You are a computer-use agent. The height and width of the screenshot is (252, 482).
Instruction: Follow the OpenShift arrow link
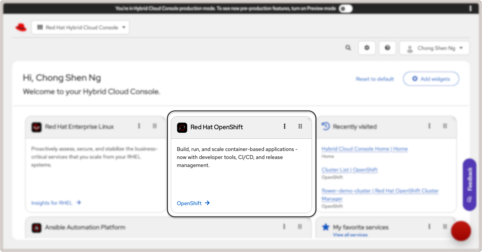(x=193, y=203)
